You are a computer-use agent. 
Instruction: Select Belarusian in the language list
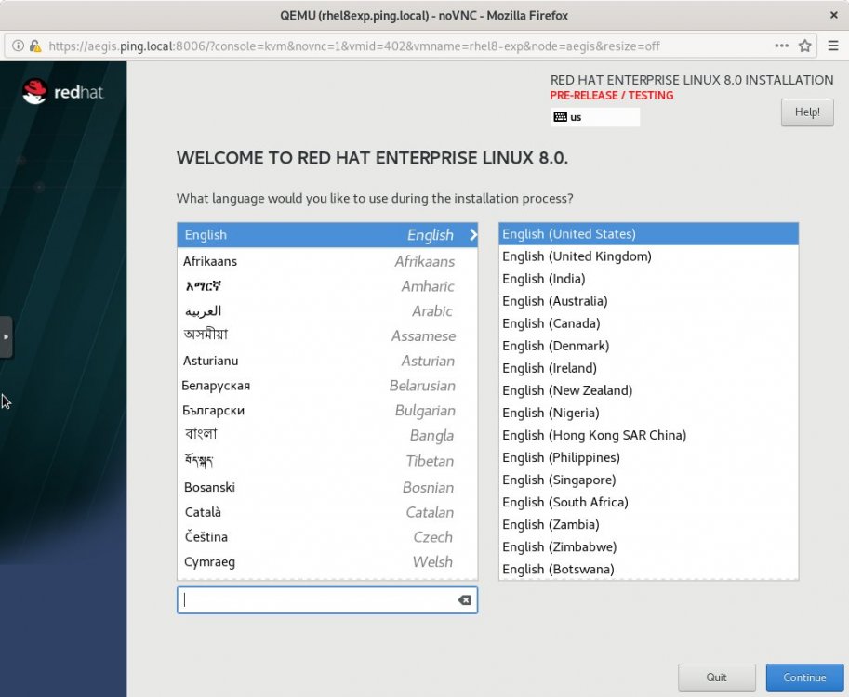pos(327,386)
